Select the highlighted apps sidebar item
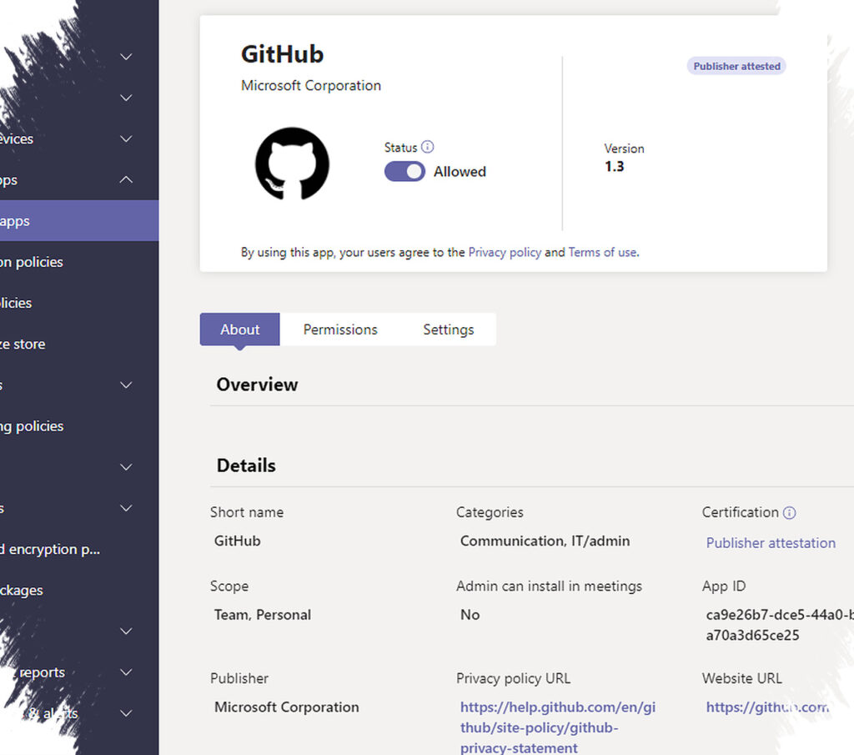The image size is (854, 755). tap(79, 220)
